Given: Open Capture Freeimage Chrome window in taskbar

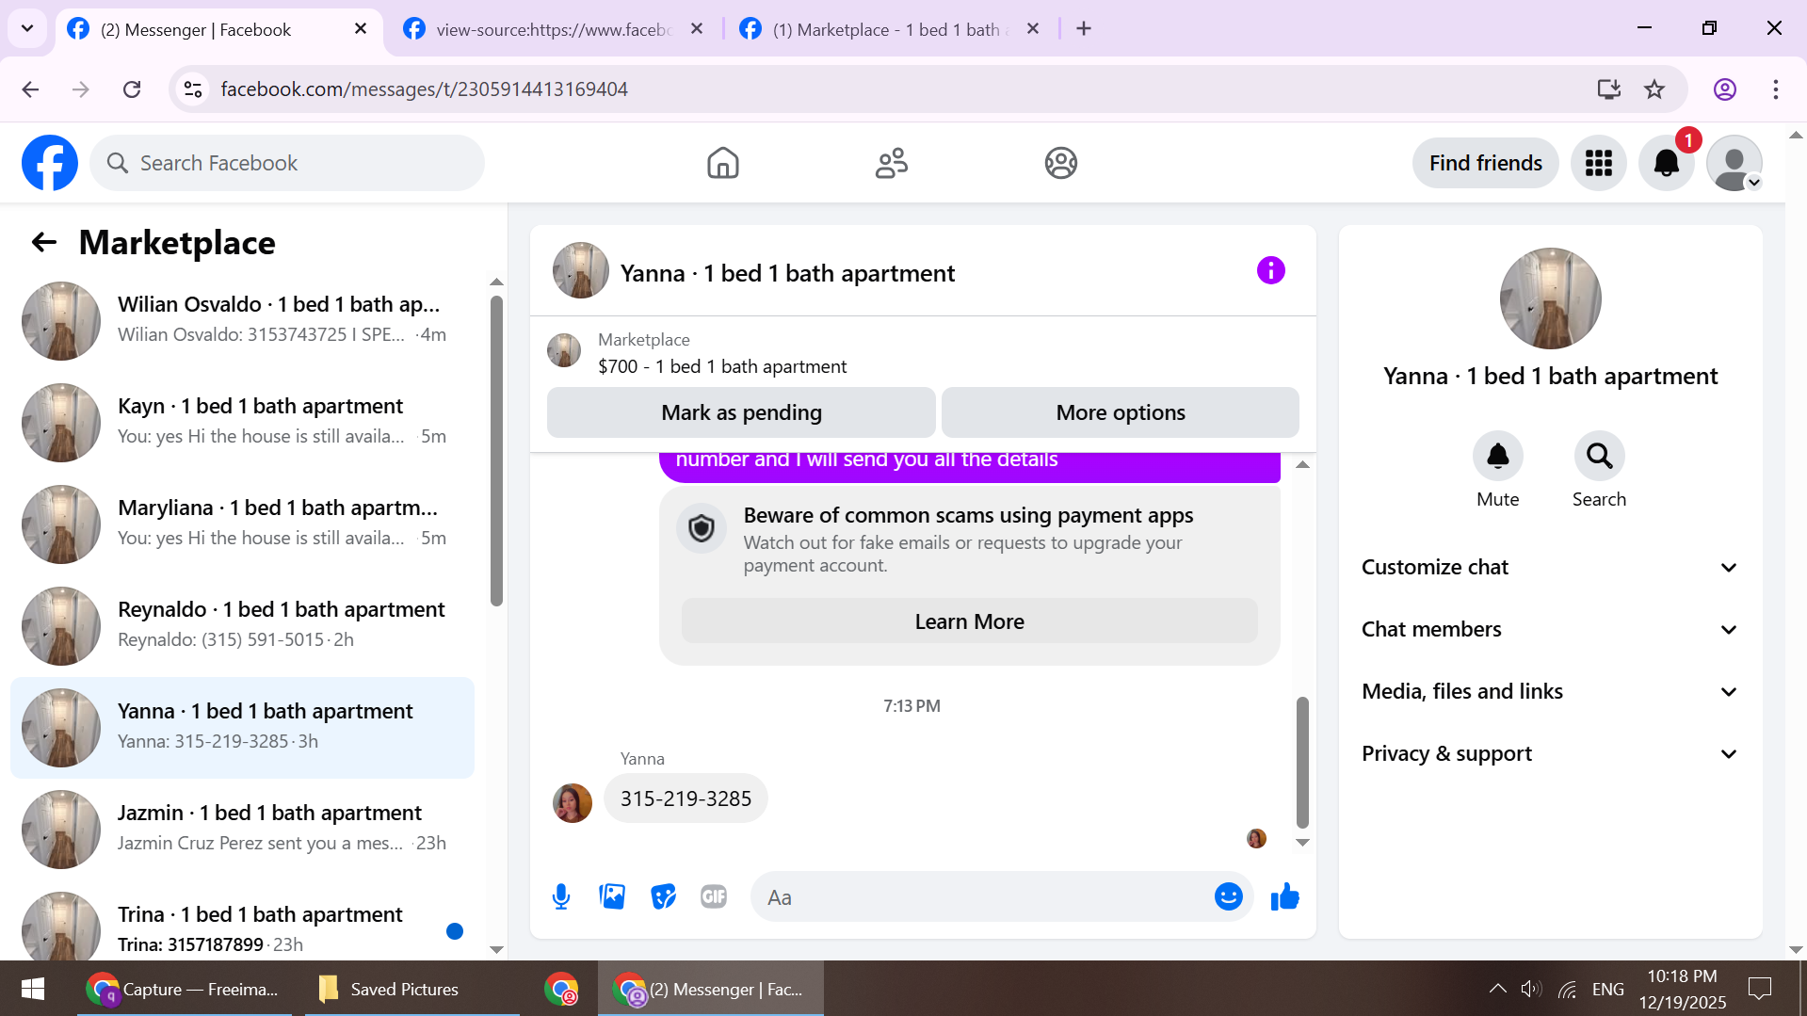Looking at the screenshot, I should (183, 989).
